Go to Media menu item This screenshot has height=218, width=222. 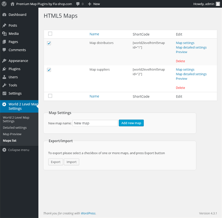click(13, 34)
